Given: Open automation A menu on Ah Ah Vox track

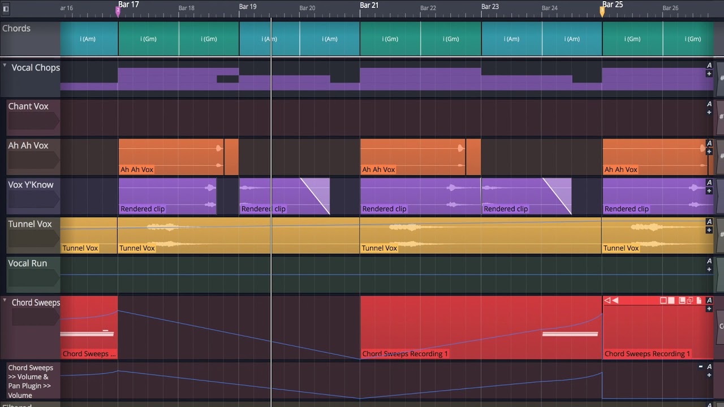Looking at the screenshot, I should click(709, 144).
